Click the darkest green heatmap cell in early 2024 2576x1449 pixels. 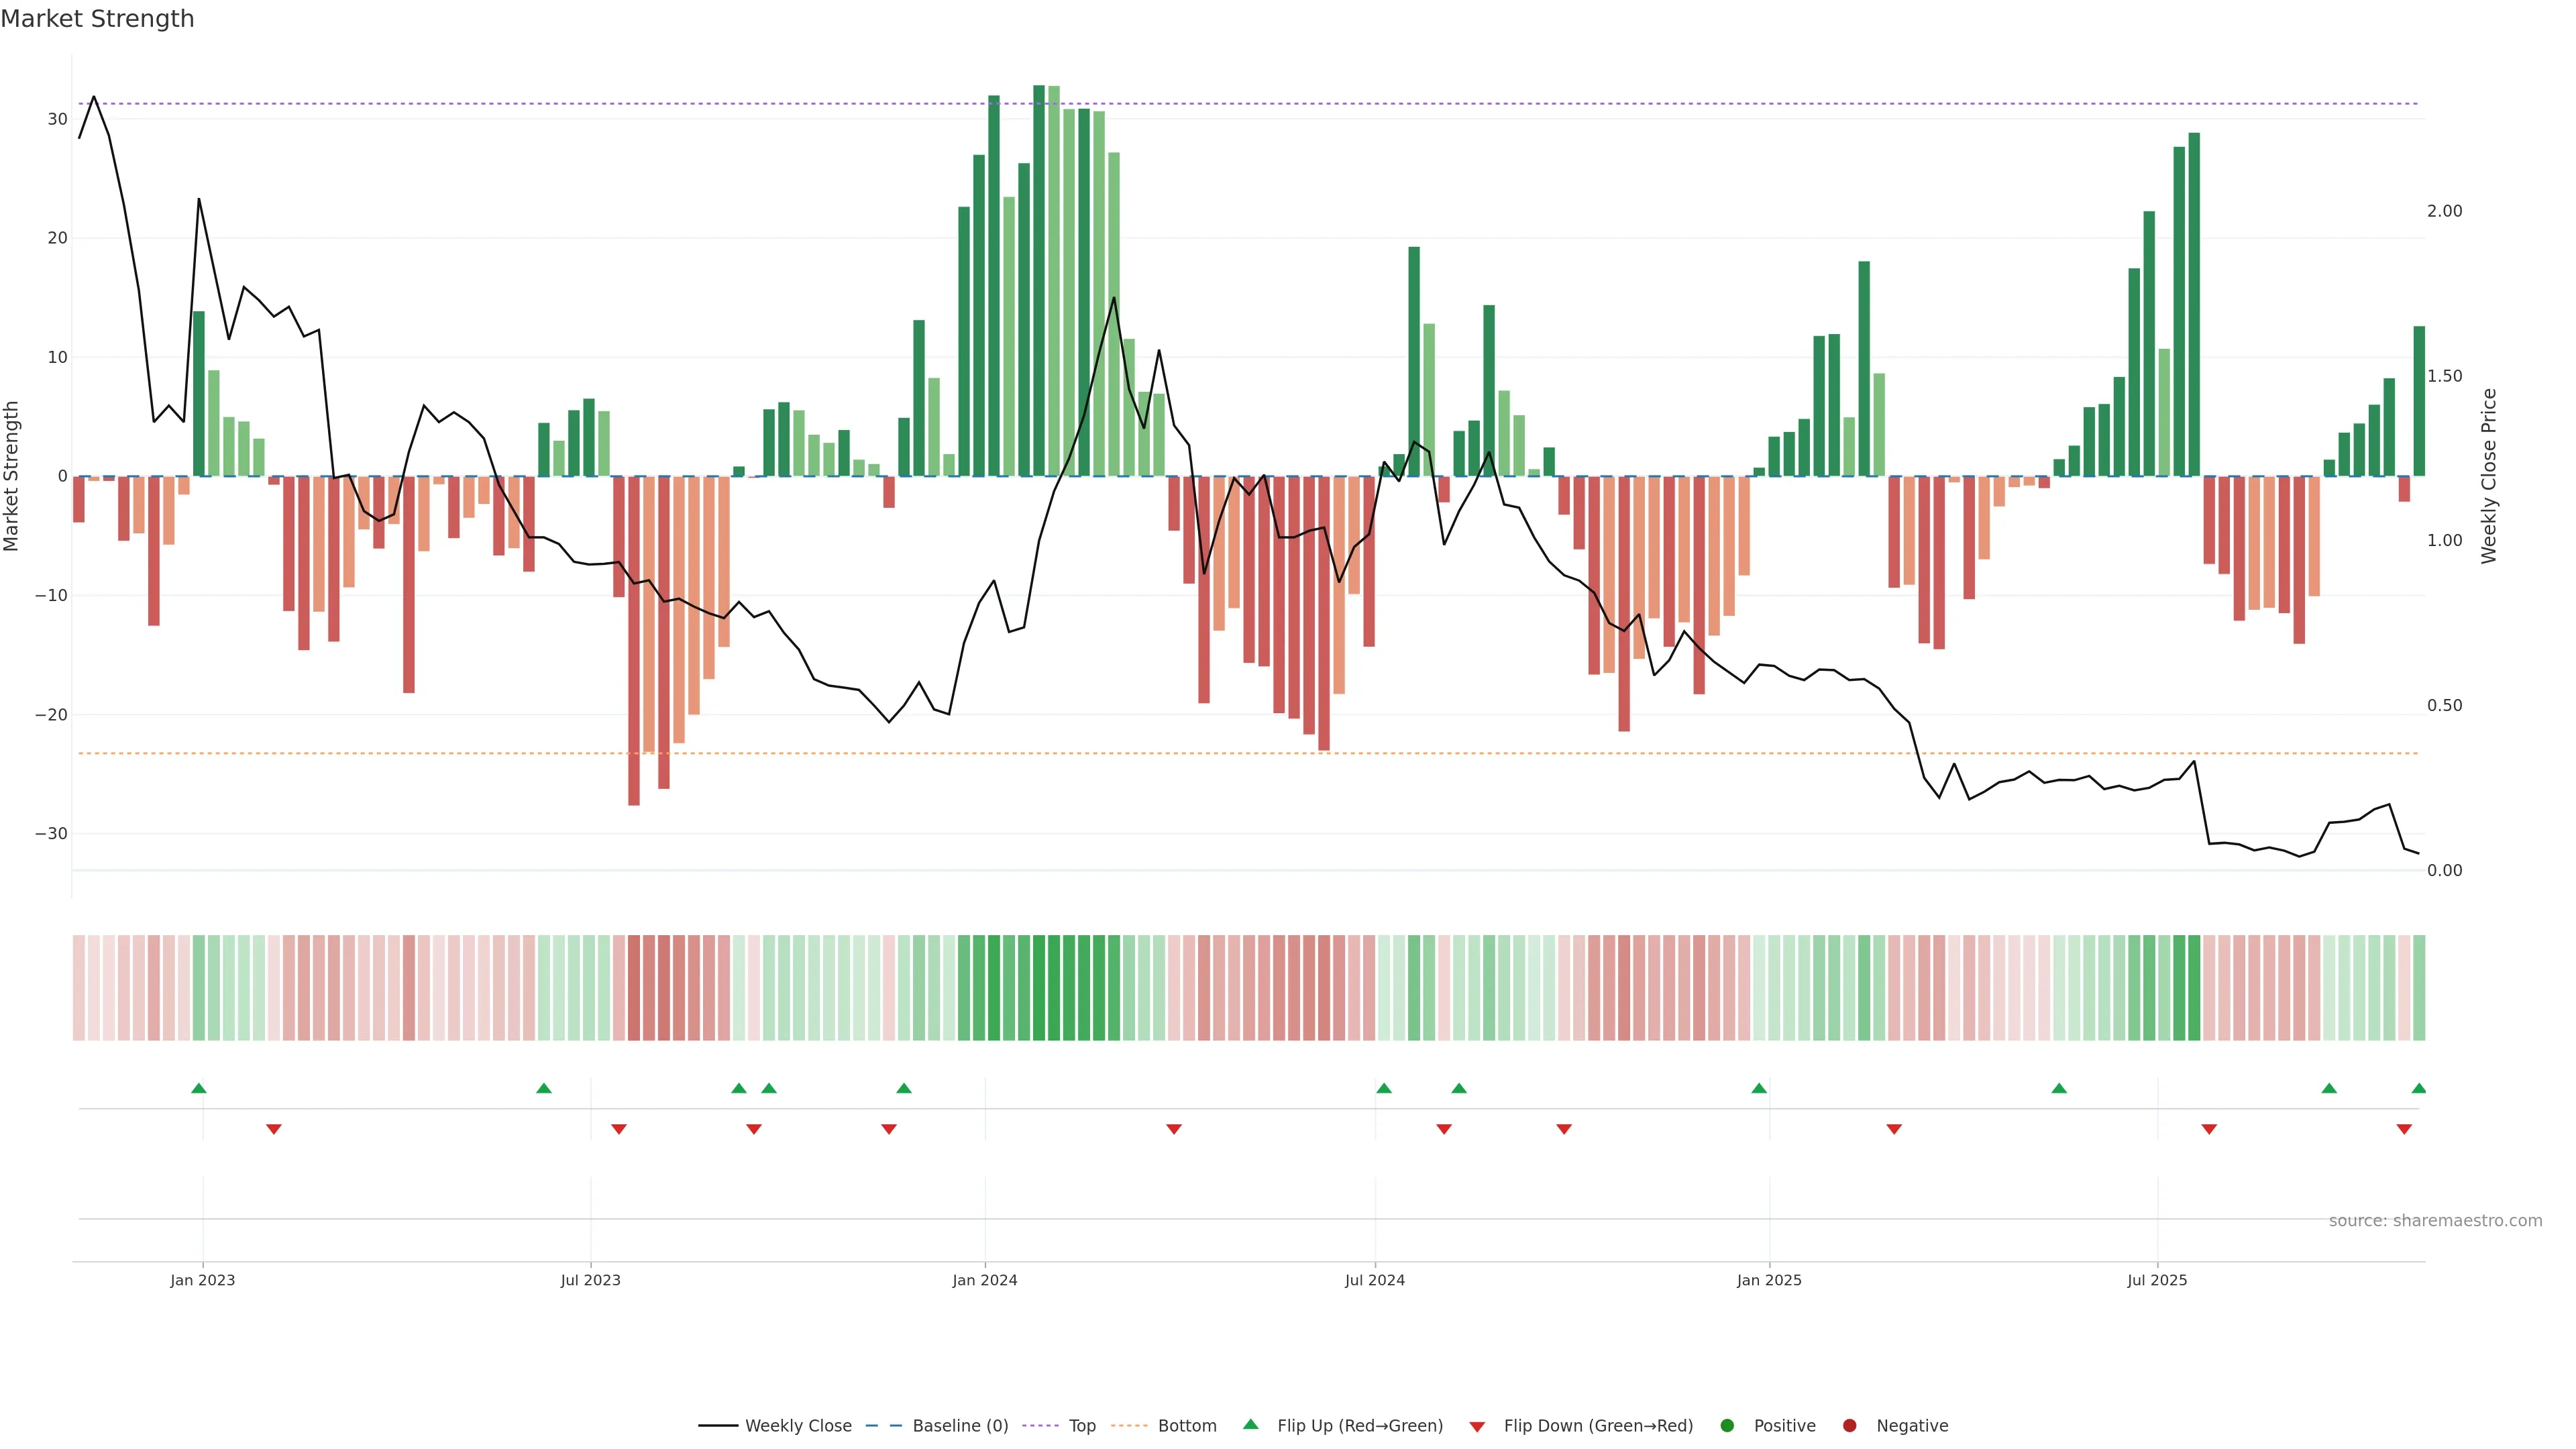[x=1039, y=988]
